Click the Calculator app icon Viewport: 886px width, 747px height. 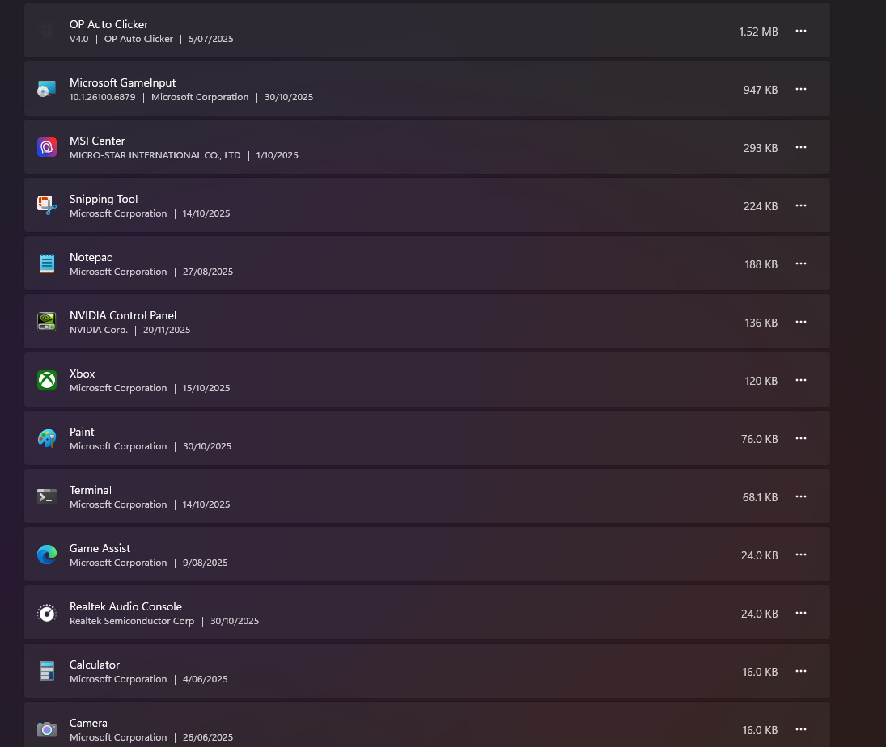[47, 671]
